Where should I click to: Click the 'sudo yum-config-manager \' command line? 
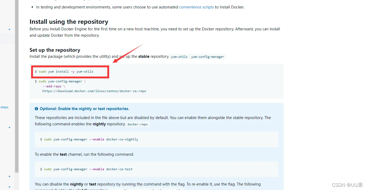pyautogui.click(x=60, y=81)
